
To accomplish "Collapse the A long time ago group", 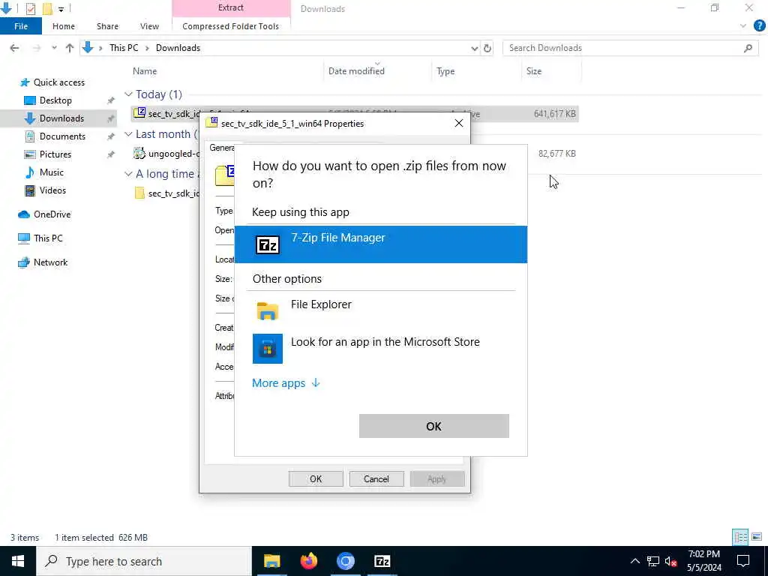I will coord(128,174).
